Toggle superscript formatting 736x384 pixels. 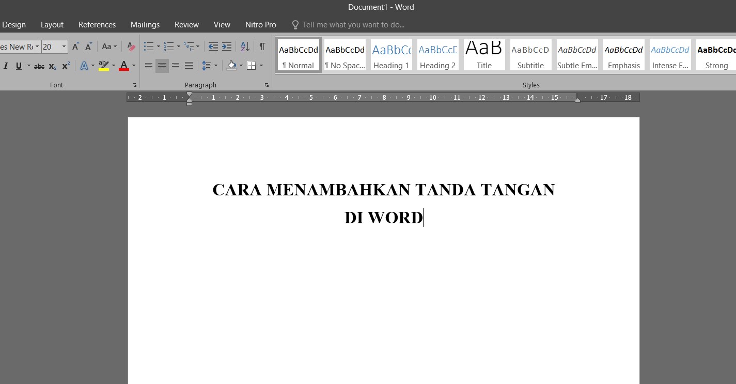point(66,66)
